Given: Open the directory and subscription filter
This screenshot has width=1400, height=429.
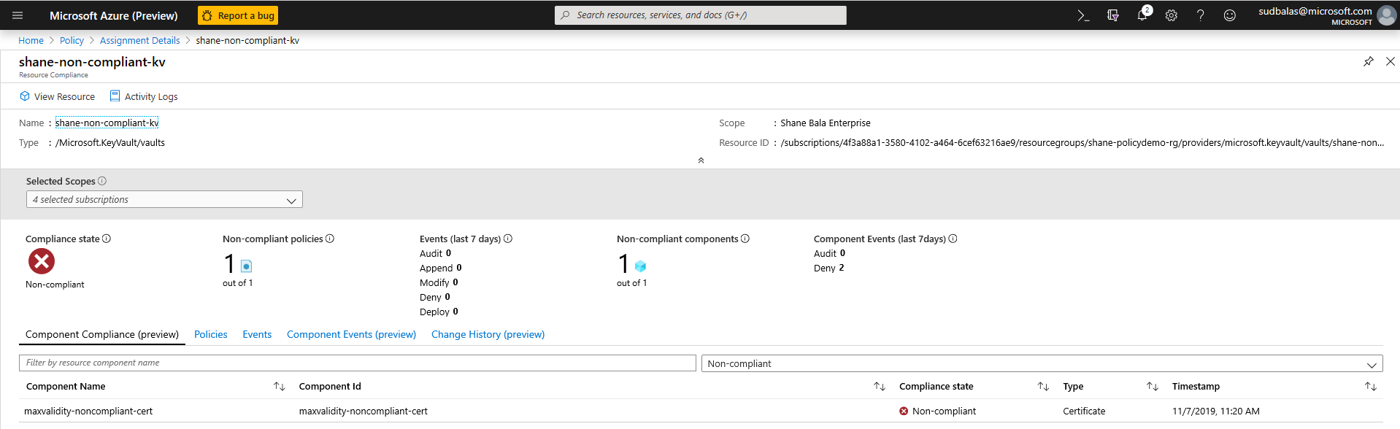Looking at the screenshot, I should click(1113, 15).
